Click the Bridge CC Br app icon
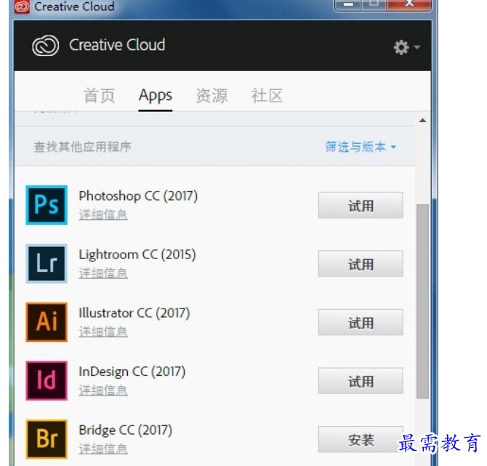 pyautogui.click(x=47, y=439)
